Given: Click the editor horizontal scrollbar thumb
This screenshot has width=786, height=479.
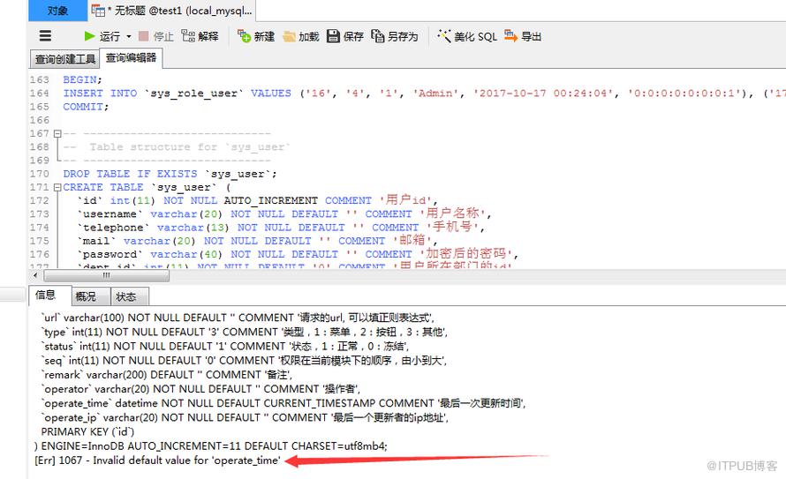Looking at the screenshot, I should click(106, 275).
